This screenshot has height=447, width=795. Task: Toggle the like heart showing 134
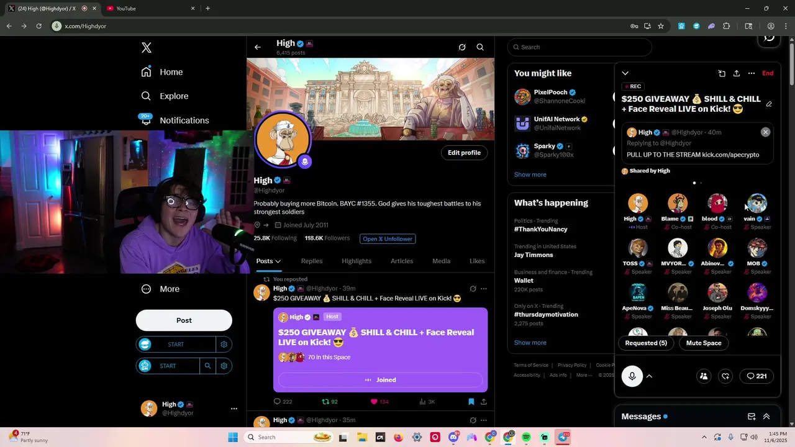click(379, 402)
